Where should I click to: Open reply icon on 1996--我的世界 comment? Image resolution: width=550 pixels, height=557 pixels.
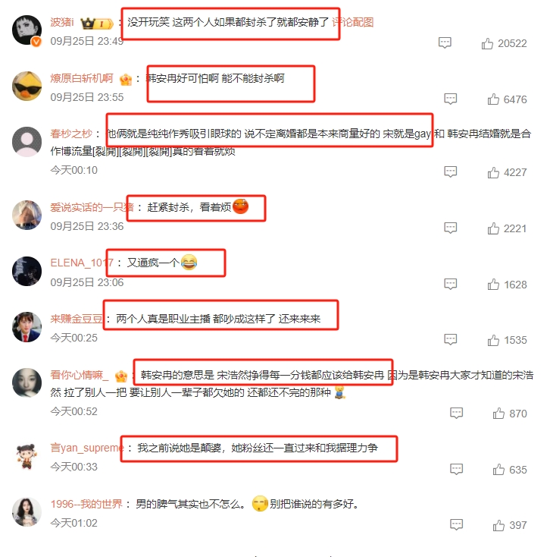tap(456, 524)
